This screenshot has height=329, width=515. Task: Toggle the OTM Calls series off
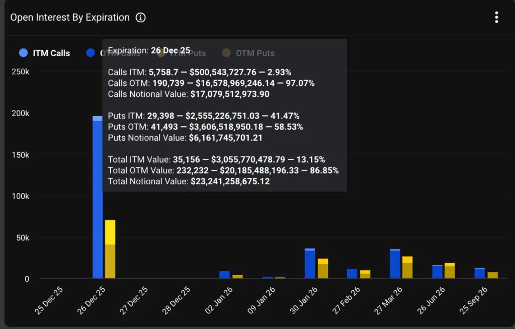(x=91, y=53)
